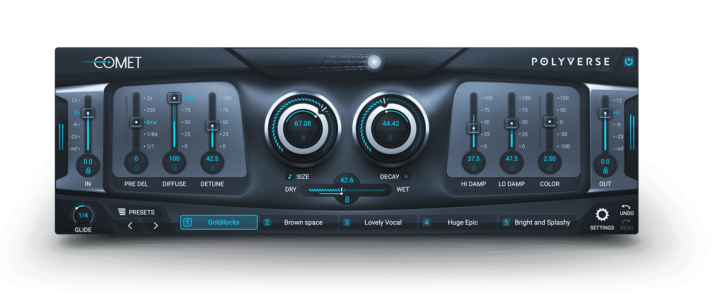
Task: Select the Huge Epic preset slot
Action: point(458,223)
